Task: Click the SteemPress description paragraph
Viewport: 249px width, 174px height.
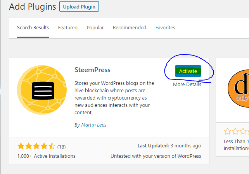Action: point(114,98)
